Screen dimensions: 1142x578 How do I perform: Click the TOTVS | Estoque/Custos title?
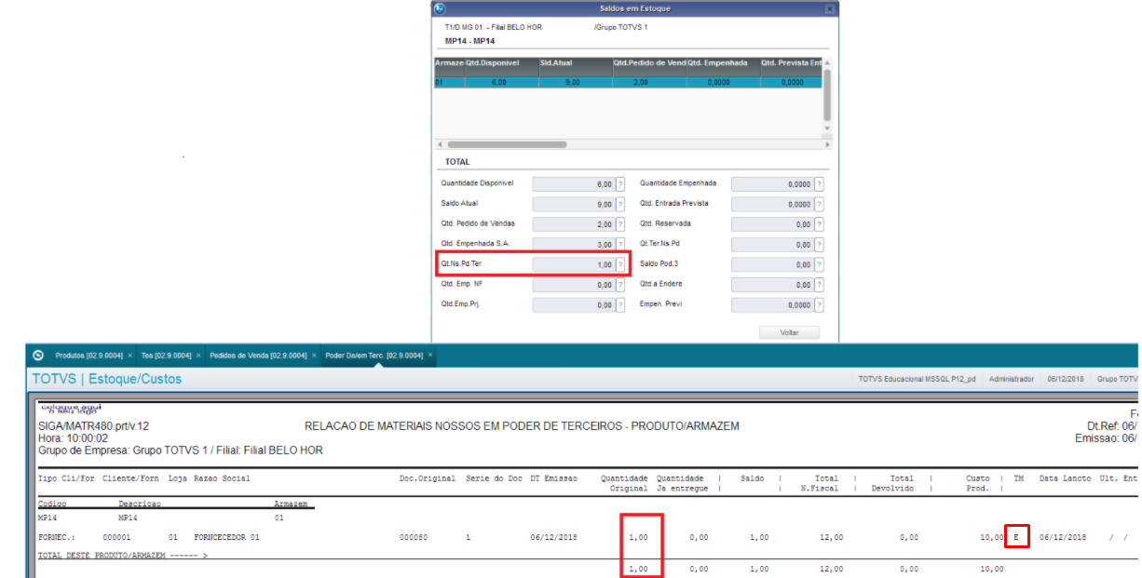tap(107, 379)
